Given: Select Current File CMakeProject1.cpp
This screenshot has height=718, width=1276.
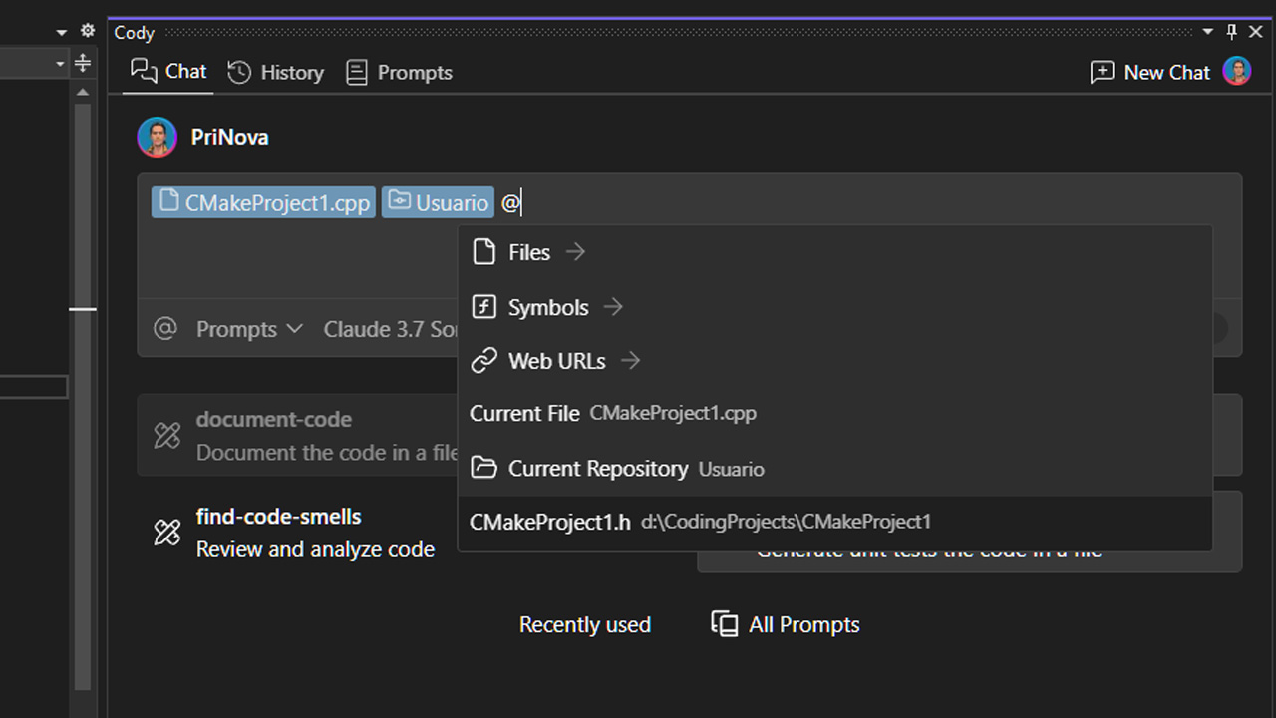Looking at the screenshot, I should (834, 413).
